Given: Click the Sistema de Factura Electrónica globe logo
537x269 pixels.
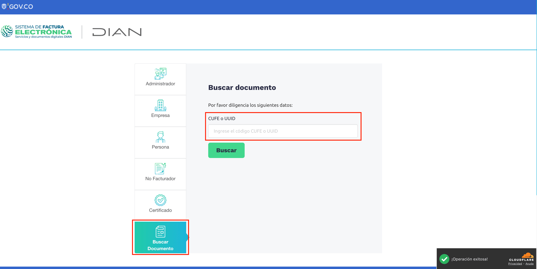Looking at the screenshot, I should pyautogui.click(x=7, y=31).
